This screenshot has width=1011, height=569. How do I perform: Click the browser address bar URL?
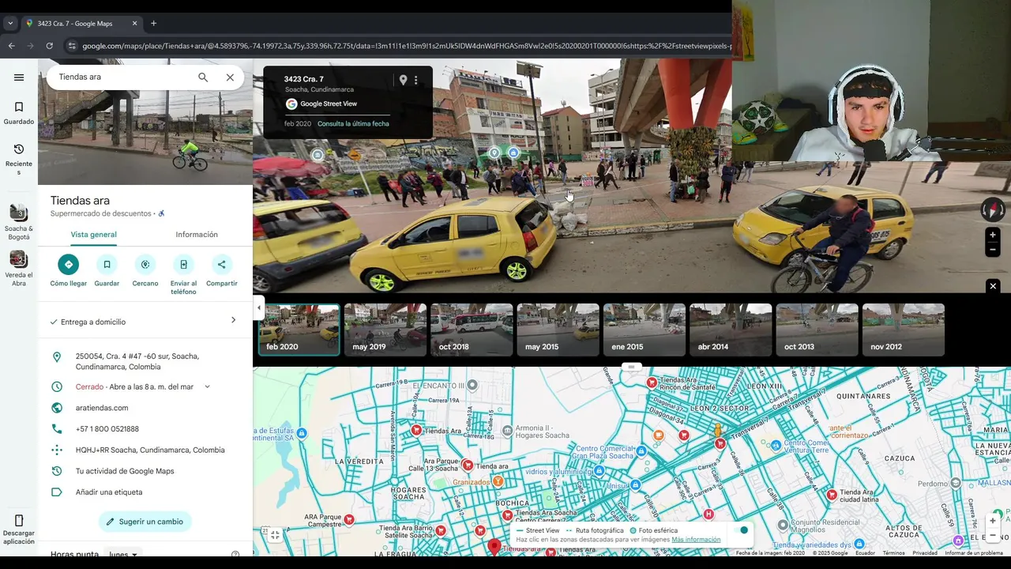point(407,46)
